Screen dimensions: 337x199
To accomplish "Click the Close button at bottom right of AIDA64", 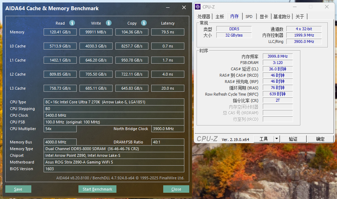I will [176, 189].
